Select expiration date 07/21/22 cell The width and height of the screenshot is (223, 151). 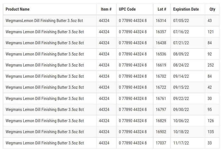(x=181, y=43)
